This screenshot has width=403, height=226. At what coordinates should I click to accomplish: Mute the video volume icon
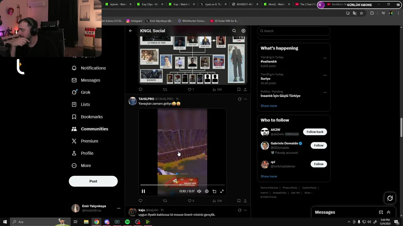[x=199, y=191]
